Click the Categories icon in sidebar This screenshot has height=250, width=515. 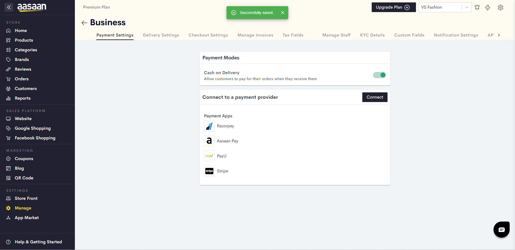pos(8,50)
